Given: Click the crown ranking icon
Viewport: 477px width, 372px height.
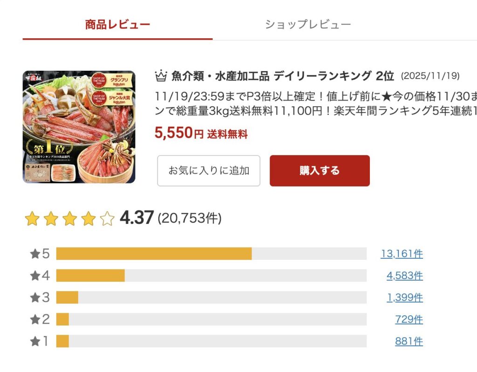Looking at the screenshot, I should 160,75.
